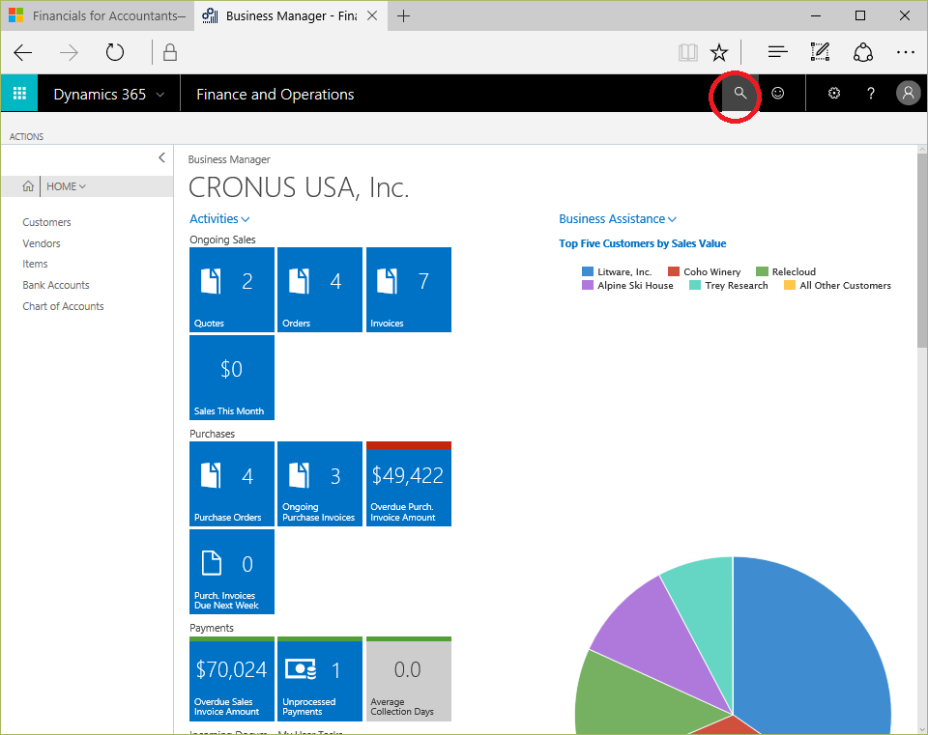928x735 pixels.
Task: Open the settings gear in header
Action: coord(834,93)
